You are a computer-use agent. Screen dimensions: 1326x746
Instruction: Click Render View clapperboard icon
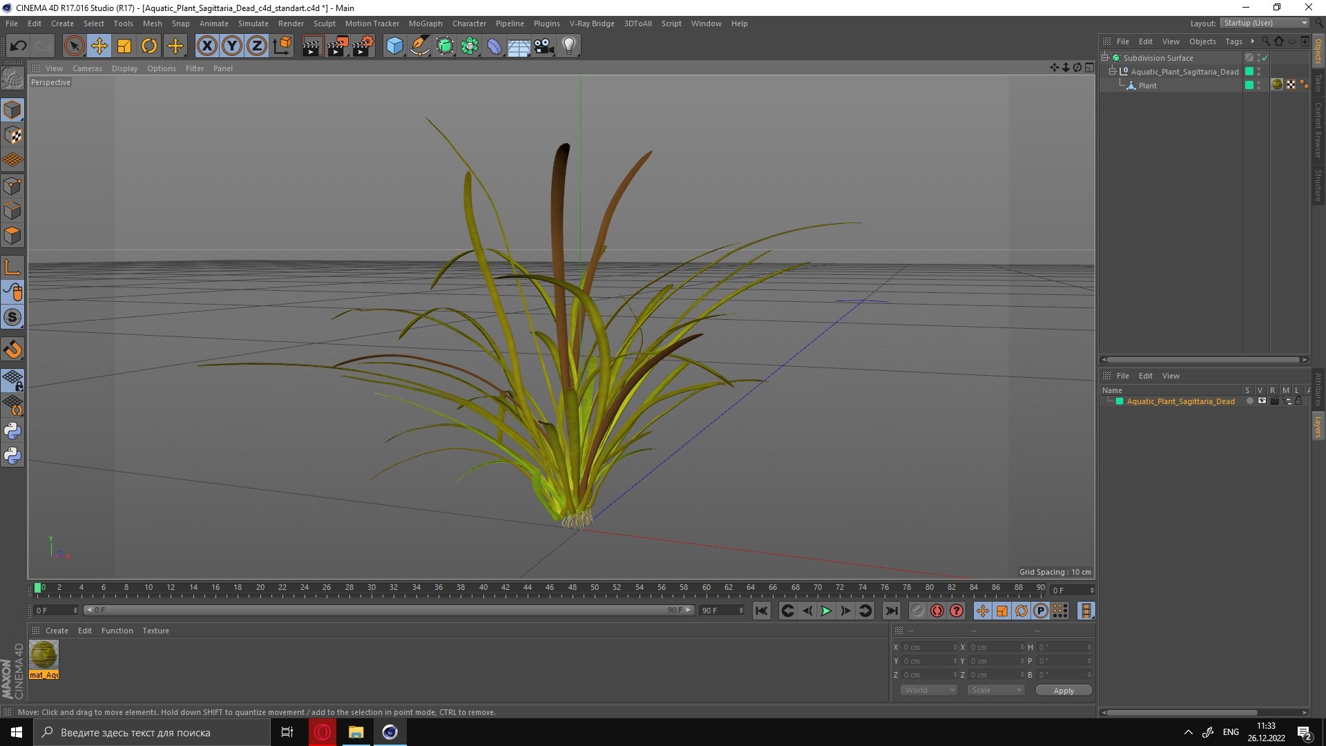(312, 46)
